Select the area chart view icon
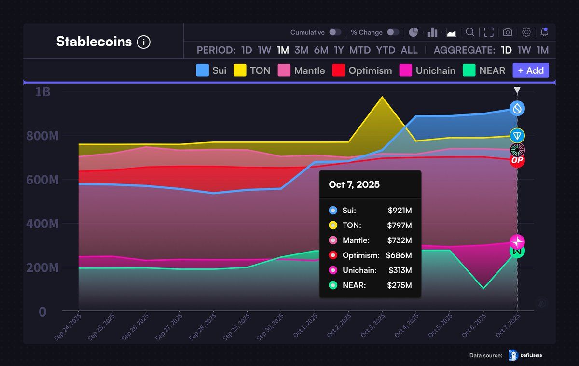This screenshot has width=579, height=366. pyautogui.click(x=450, y=32)
